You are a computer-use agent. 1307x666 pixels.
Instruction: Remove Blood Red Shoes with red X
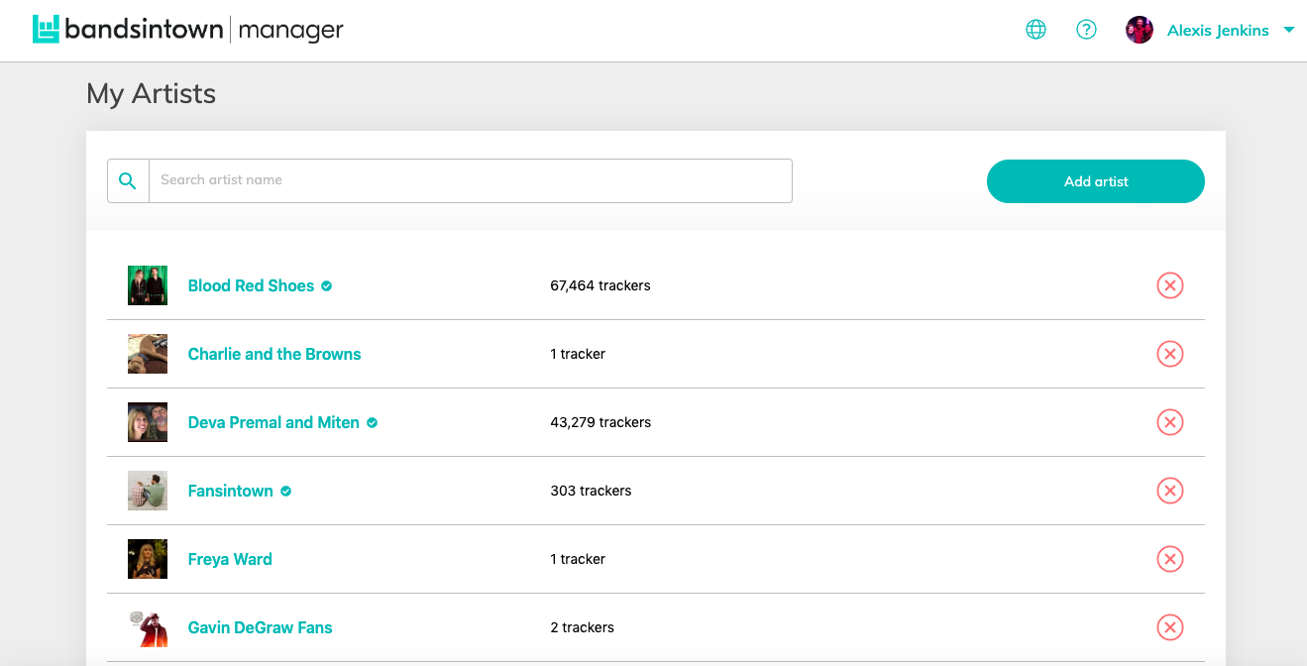(x=1170, y=285)
